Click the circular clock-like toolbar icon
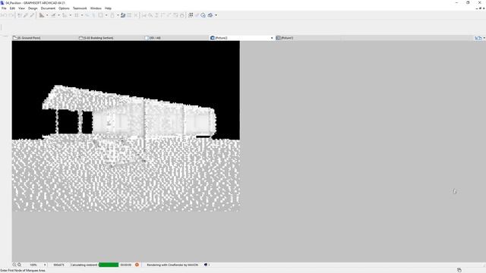The image size is (486, 273). (203, 15)
